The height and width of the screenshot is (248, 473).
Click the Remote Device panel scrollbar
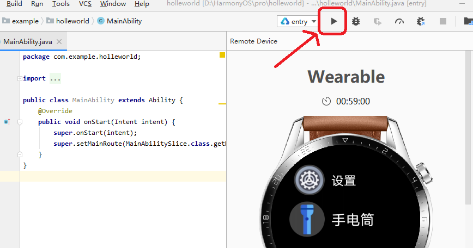pos(469,128)
